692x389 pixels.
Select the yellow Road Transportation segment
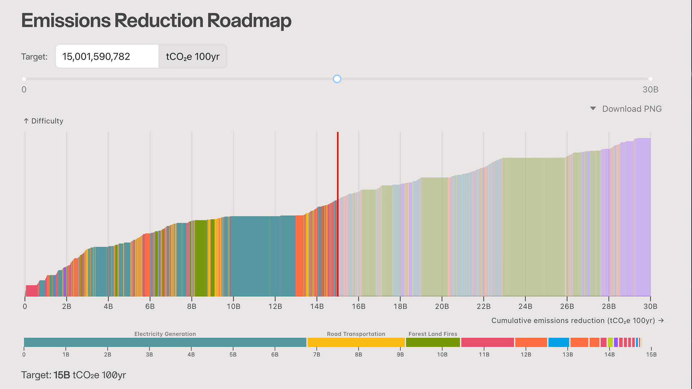click(x=356, y=342)
